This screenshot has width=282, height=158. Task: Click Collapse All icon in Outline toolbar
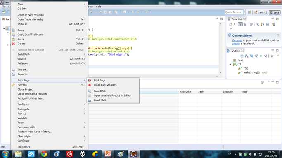242,56
